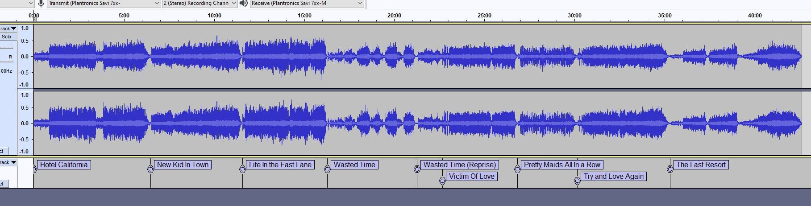Click the audio track Select button
The height and width of the screenshot is (206, 811).
tap(4, 152)
